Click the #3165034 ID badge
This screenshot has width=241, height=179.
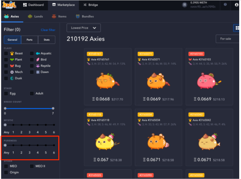146,115
